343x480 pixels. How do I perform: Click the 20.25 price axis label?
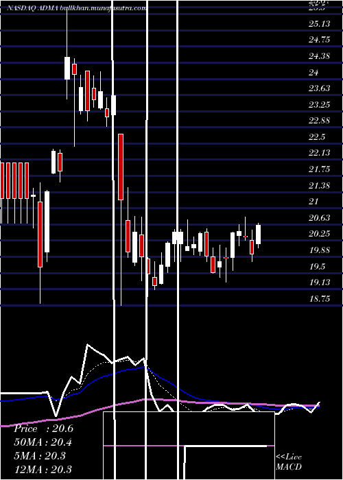pyautogui.click(x=320, y=234)
